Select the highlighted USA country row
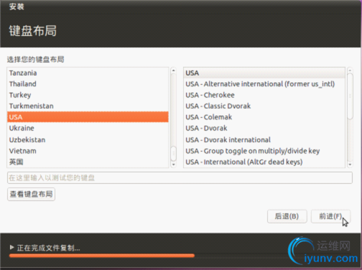The width and height of the screenshot is (362, 270). click(x=88, y=117)
